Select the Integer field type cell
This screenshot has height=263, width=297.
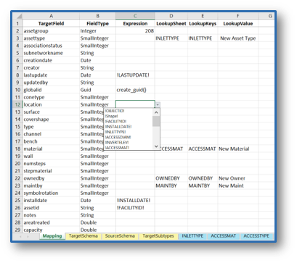click(x=97, y=31)
